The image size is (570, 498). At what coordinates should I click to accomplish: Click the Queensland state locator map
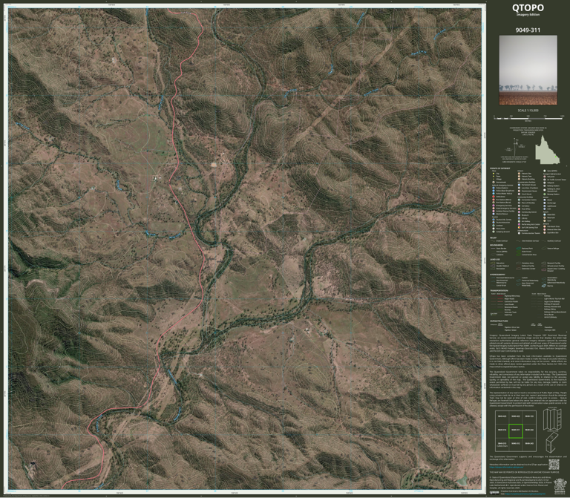548,149
